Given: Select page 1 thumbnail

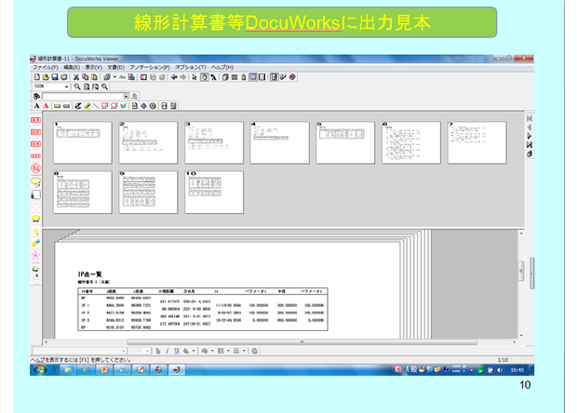Looking at the screenshot, I should tap(83, 142).
